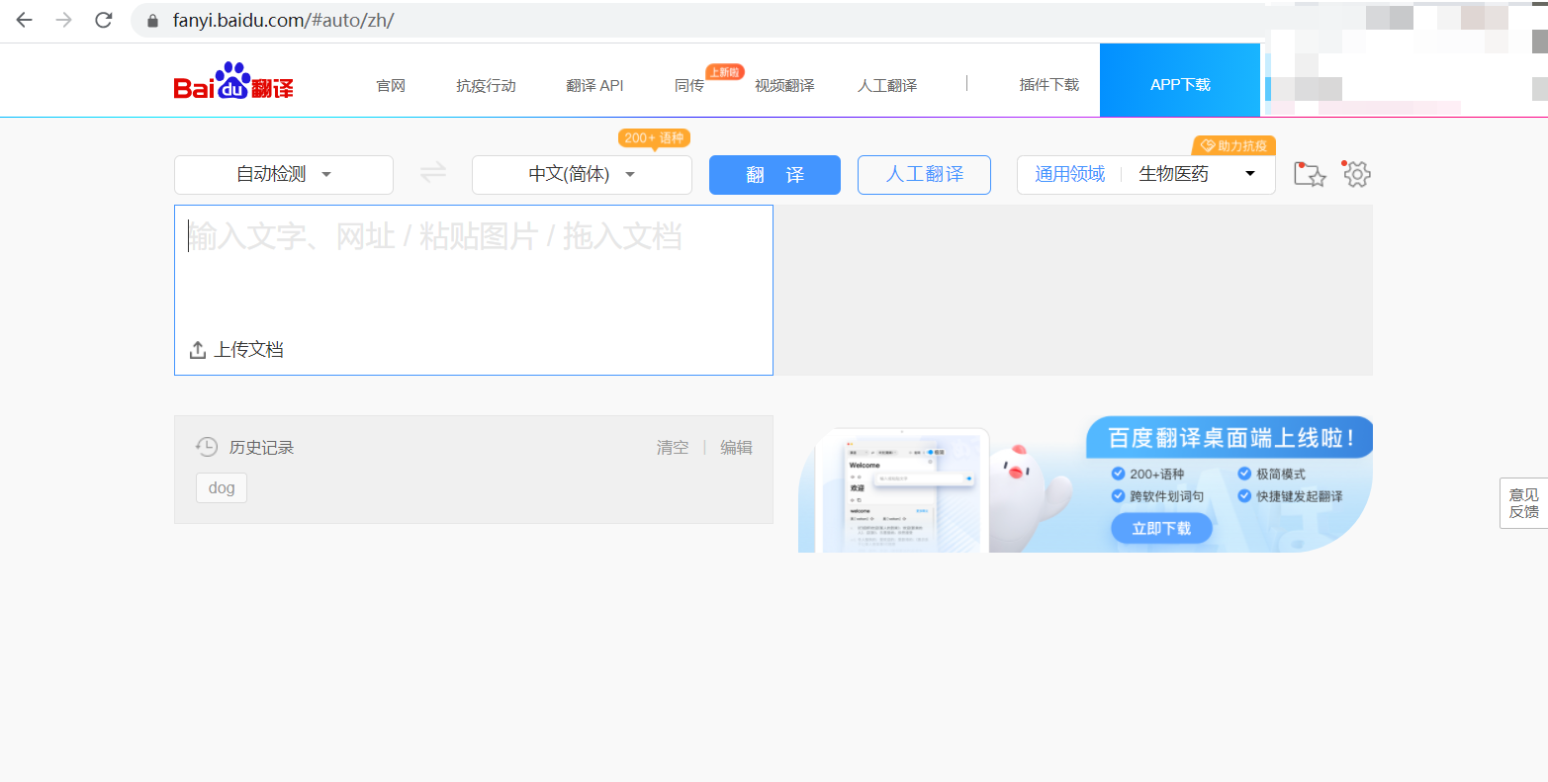Click the history clock icon
Image resolution: width=1548 pixels, height=782 pixels.
pyautogui.click(x=206, y=447)
